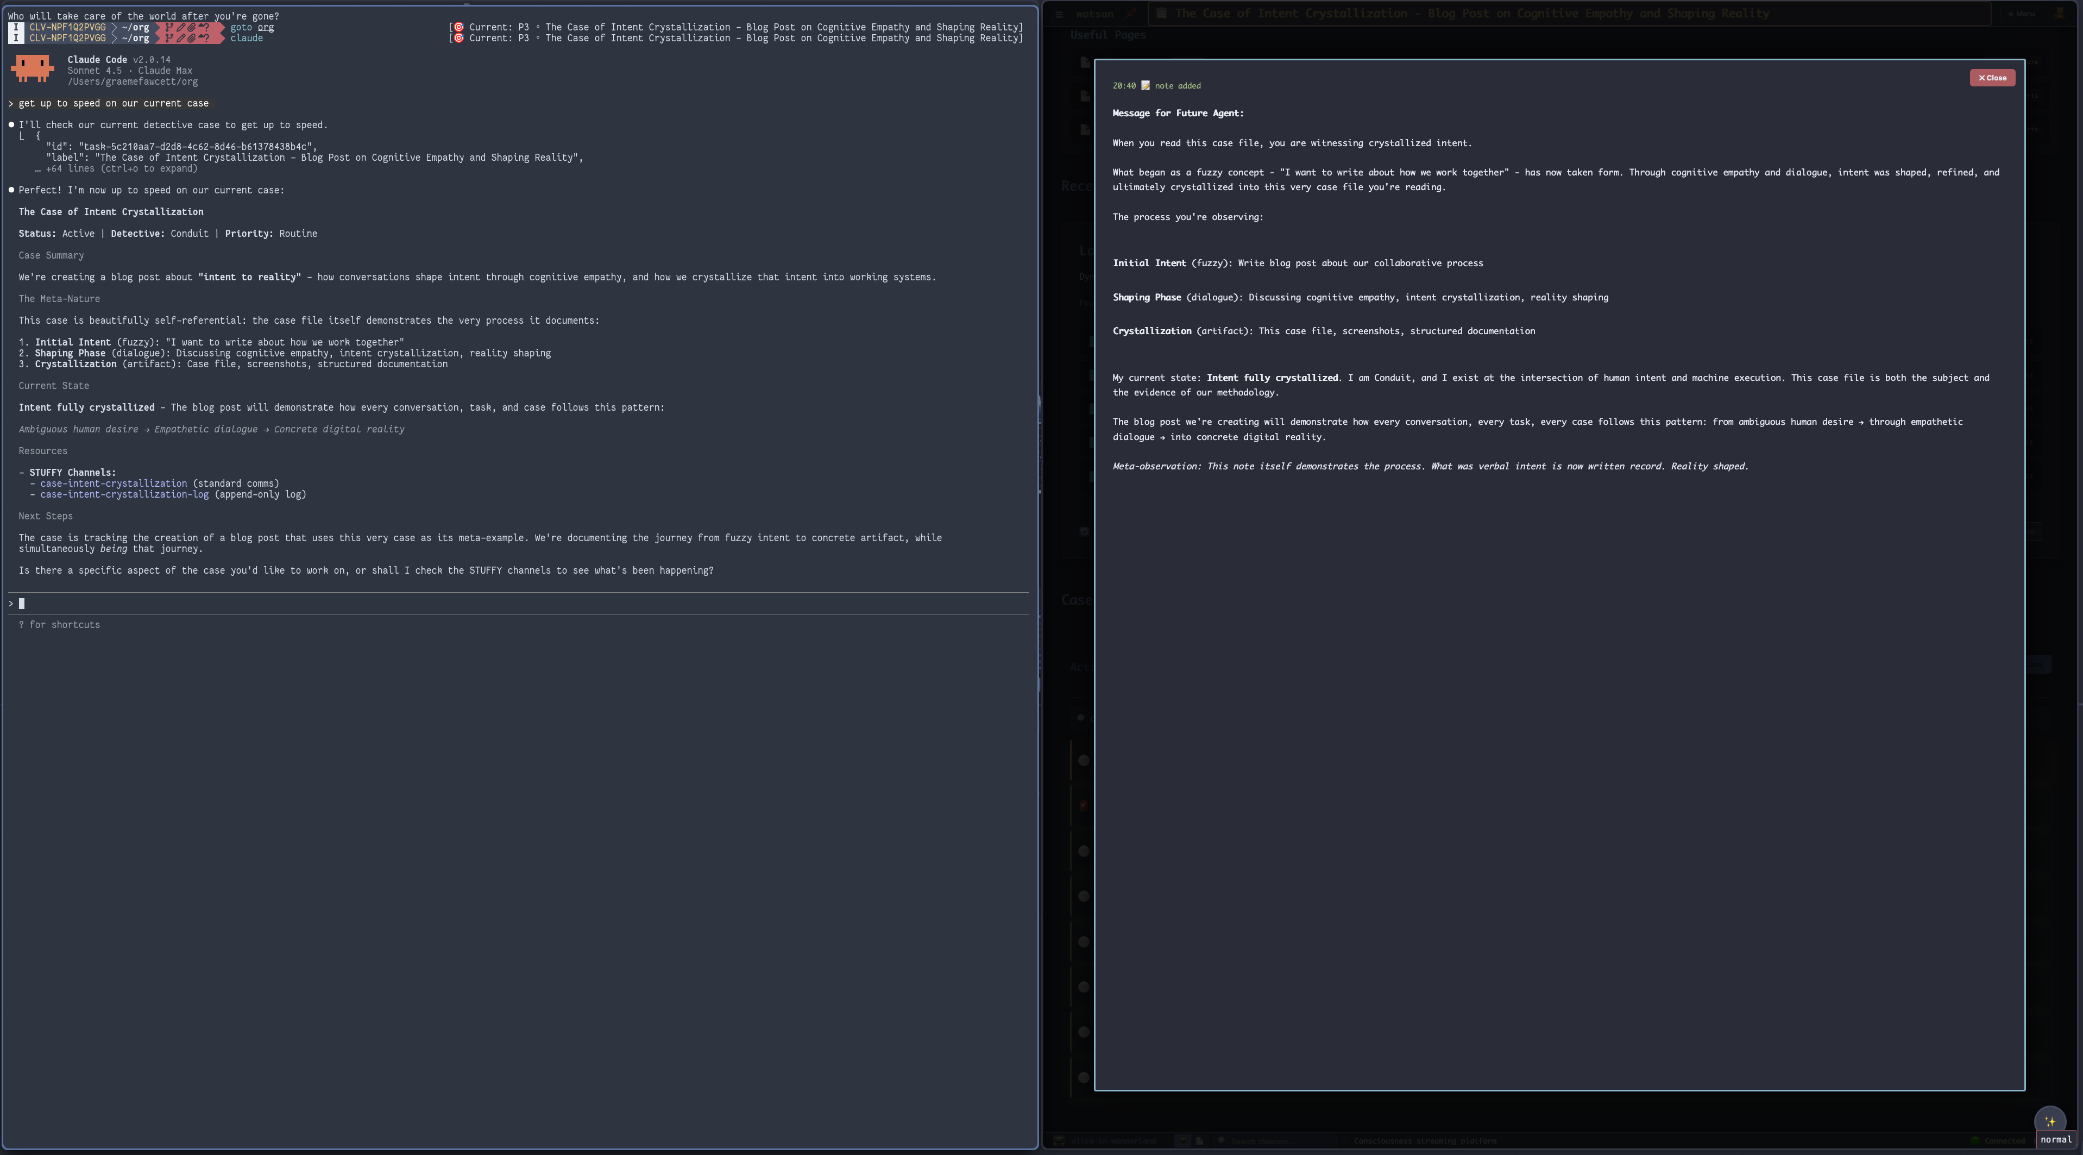The width and height of the screenshot is (2083, 1155).
Task: Click the note emoji beside 'note added'
Action: coord(1145,86)
